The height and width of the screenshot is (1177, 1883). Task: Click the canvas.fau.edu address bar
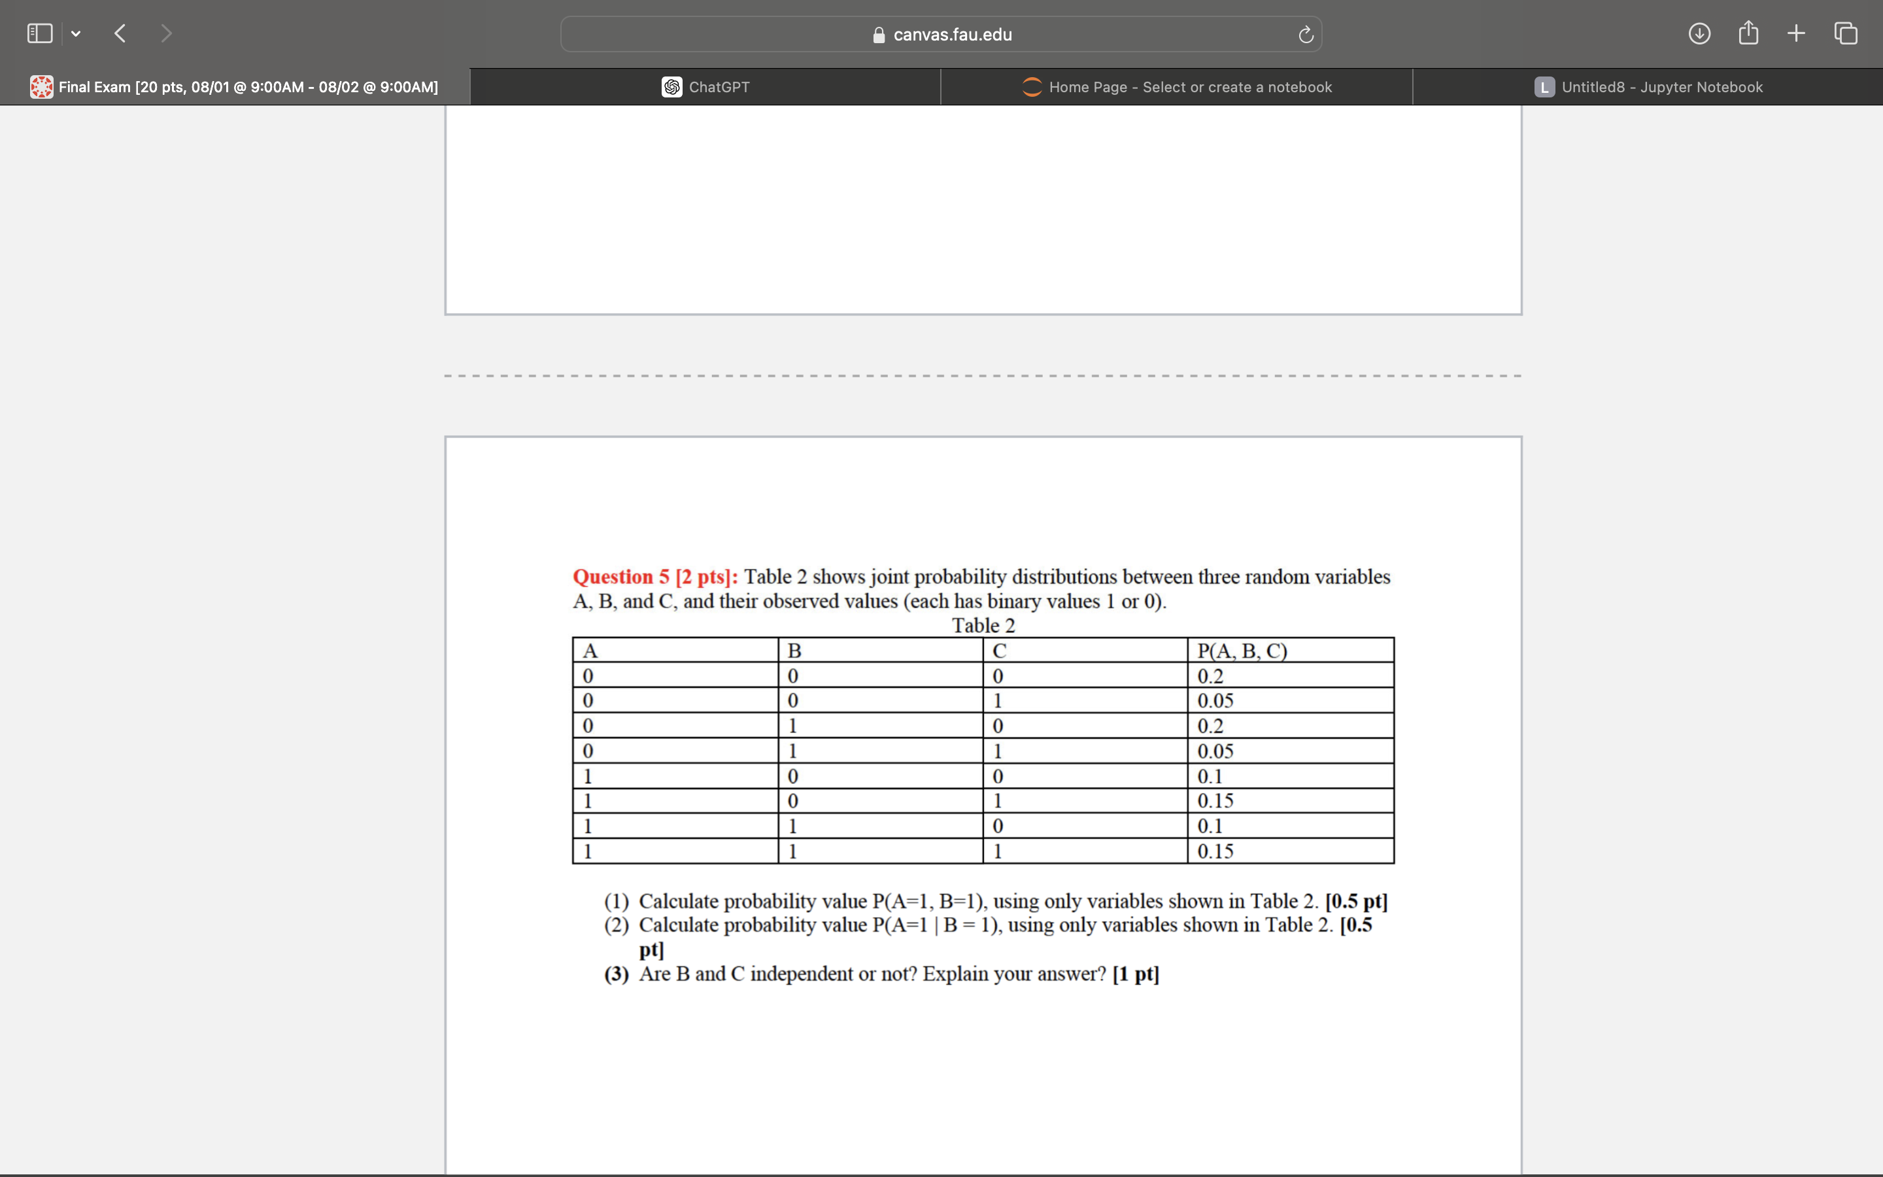coord(941,34)
